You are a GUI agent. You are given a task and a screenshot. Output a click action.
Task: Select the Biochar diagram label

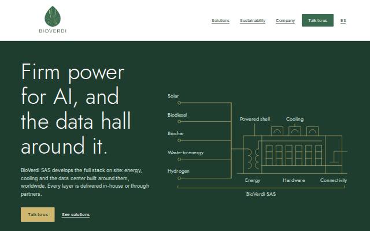click(x=176, y=133)
